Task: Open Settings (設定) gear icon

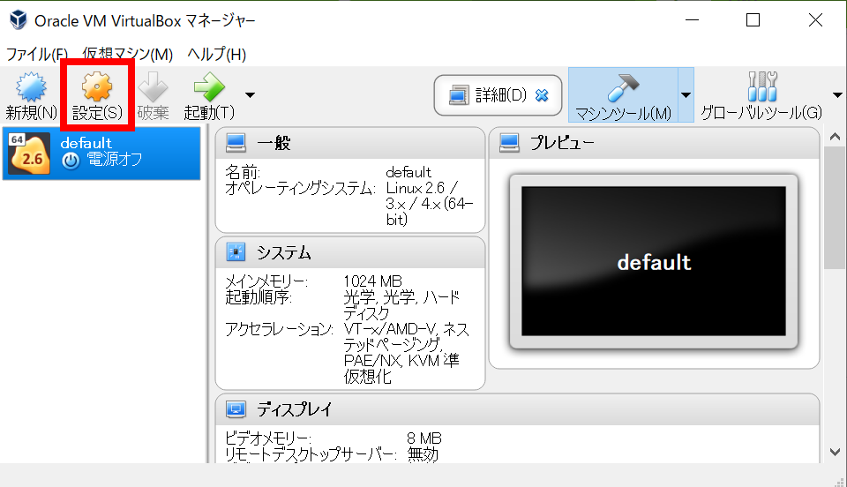Action: click(x=97, y=87)
